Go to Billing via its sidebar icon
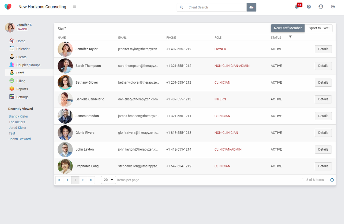 point(12,81)
